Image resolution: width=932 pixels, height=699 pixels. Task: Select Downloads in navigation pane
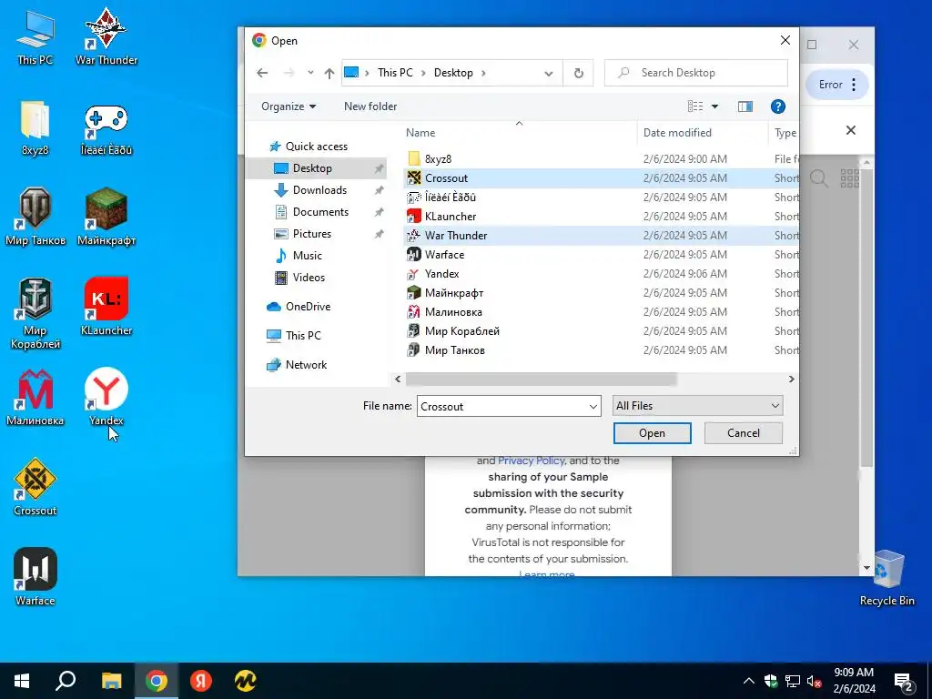pos(319,190)
